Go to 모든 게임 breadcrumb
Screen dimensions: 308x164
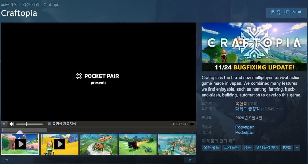pyautogui.click(x=10, y=4)
